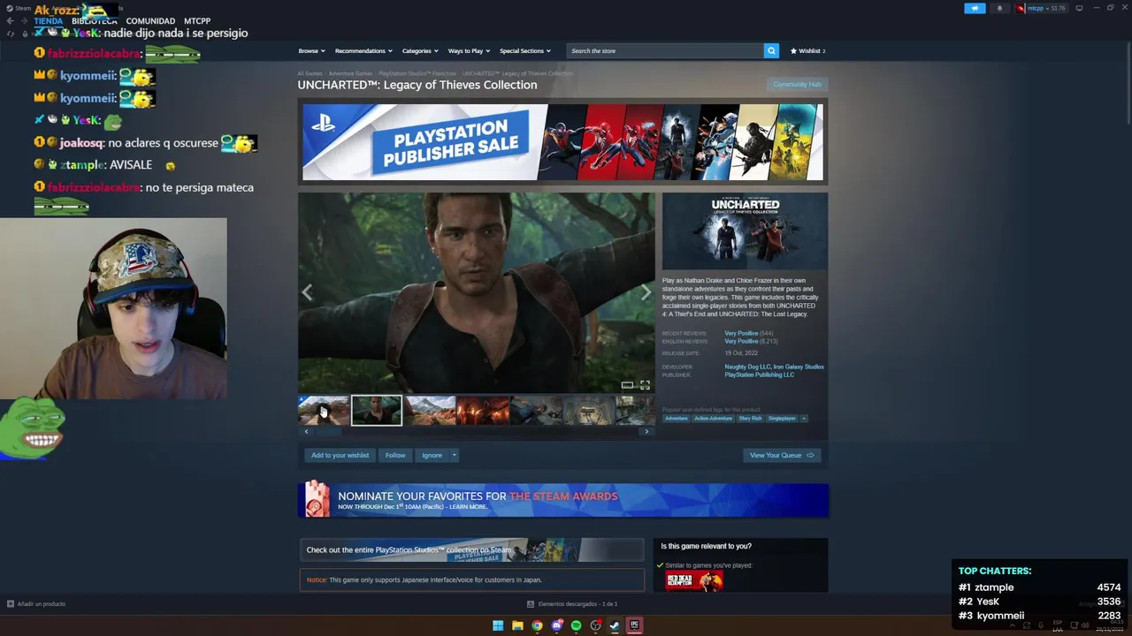Click the plus button after the Singleplayer tag
Screen dimensions: 1132x636
804,419
